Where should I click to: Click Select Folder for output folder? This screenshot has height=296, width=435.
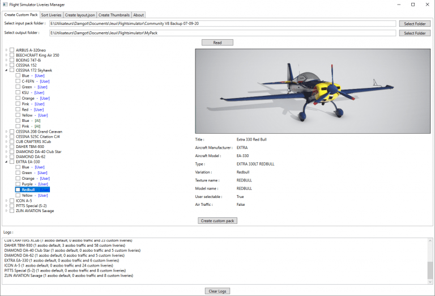415,33
